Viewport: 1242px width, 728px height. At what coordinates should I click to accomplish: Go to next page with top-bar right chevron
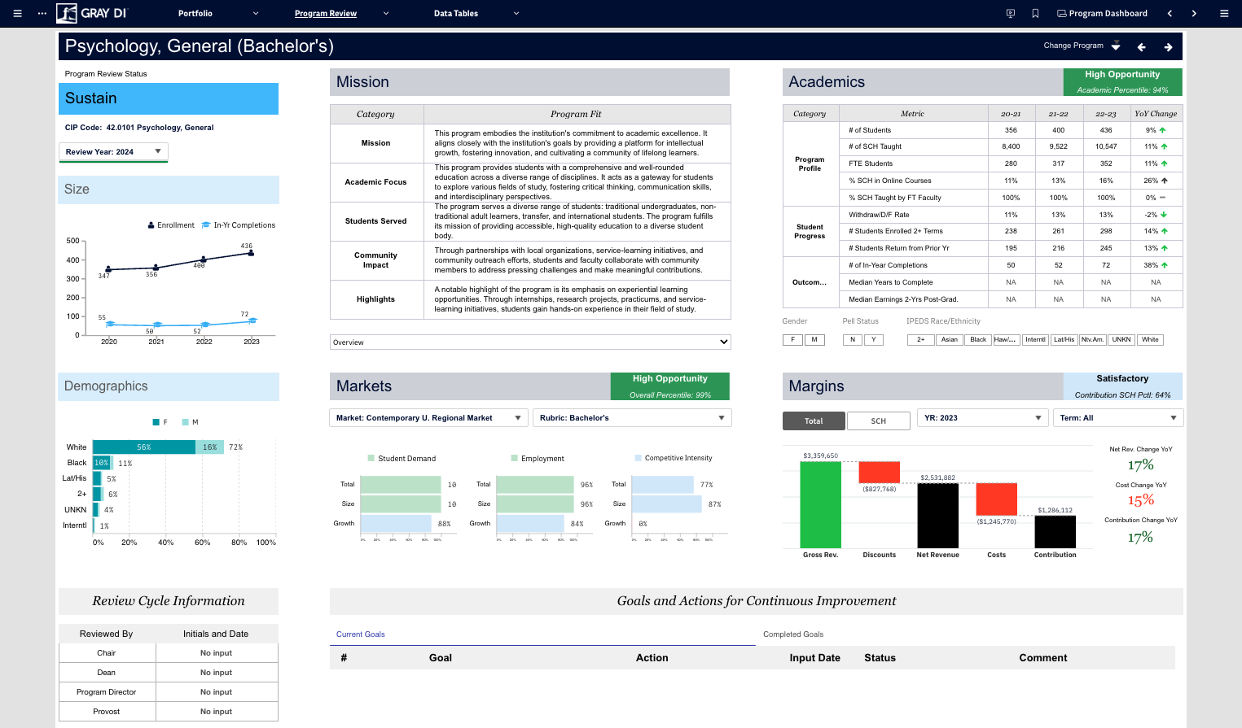pyautogui.click(x=1194, y=14)
